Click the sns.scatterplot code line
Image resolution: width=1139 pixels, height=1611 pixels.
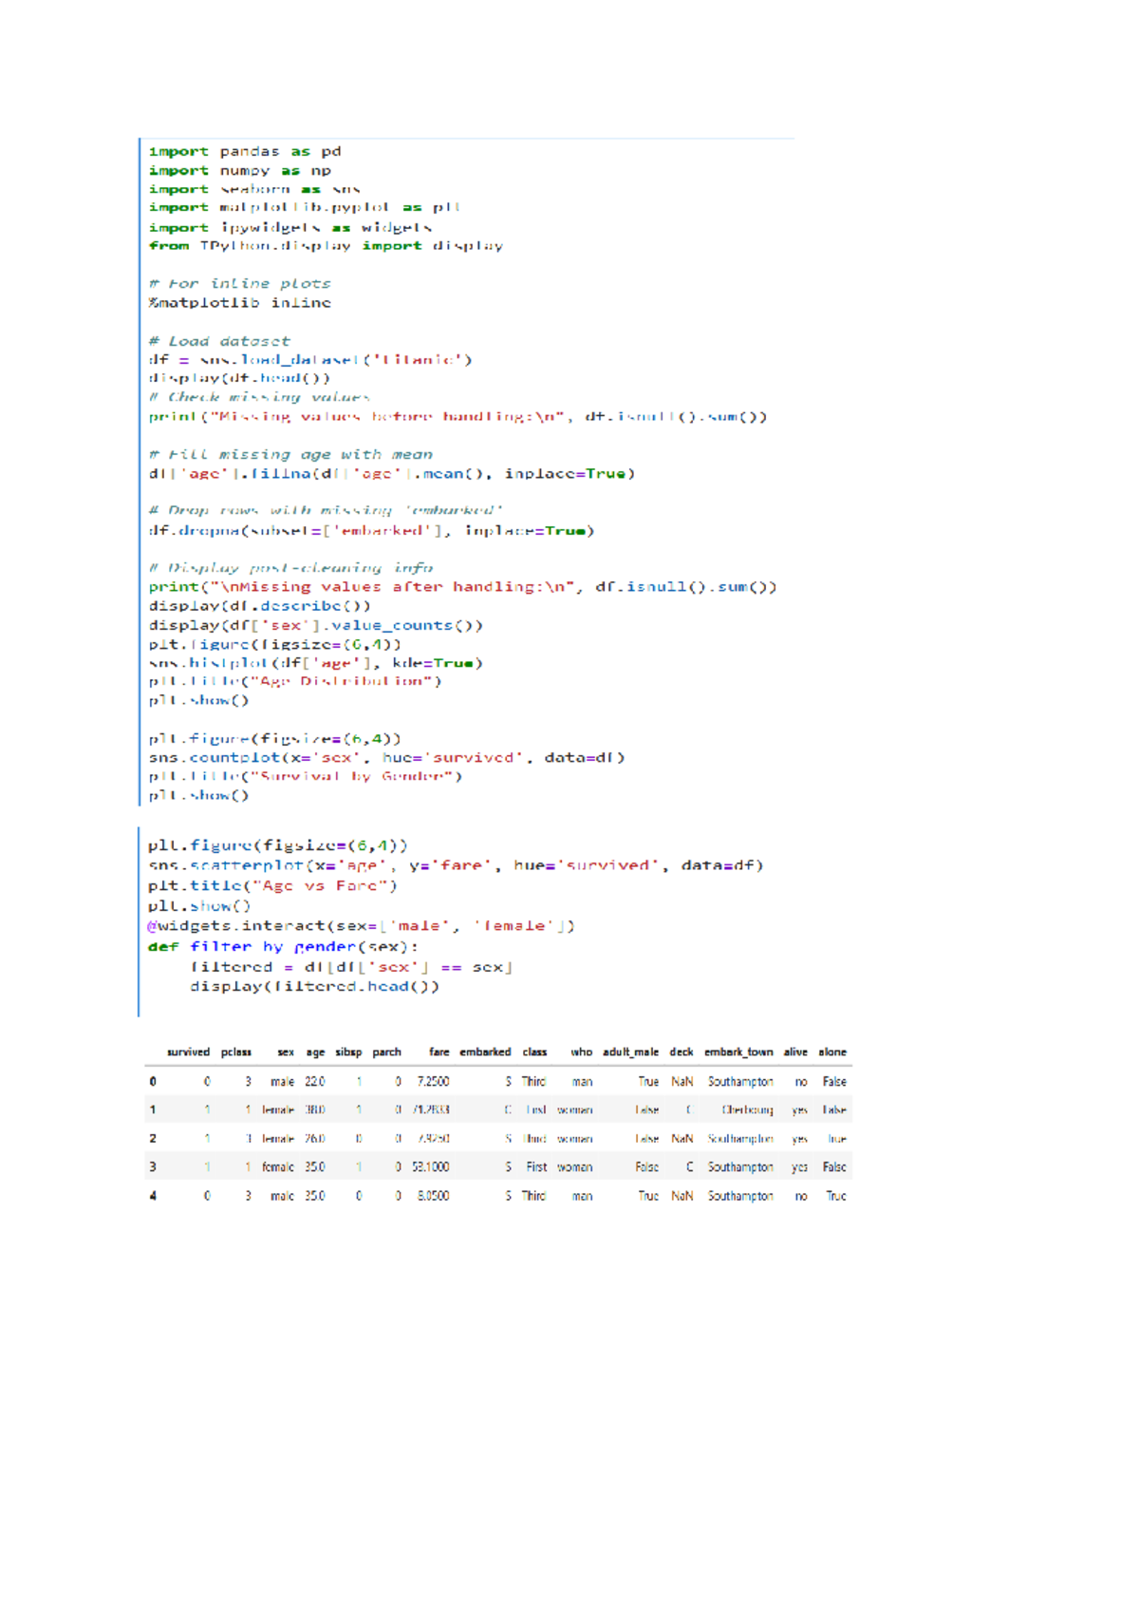coord(455,865)
